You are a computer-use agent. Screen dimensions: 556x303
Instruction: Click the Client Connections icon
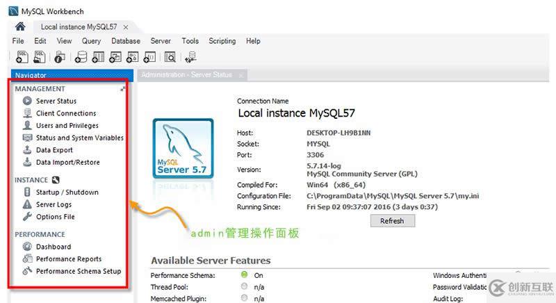tap(27, 113)
